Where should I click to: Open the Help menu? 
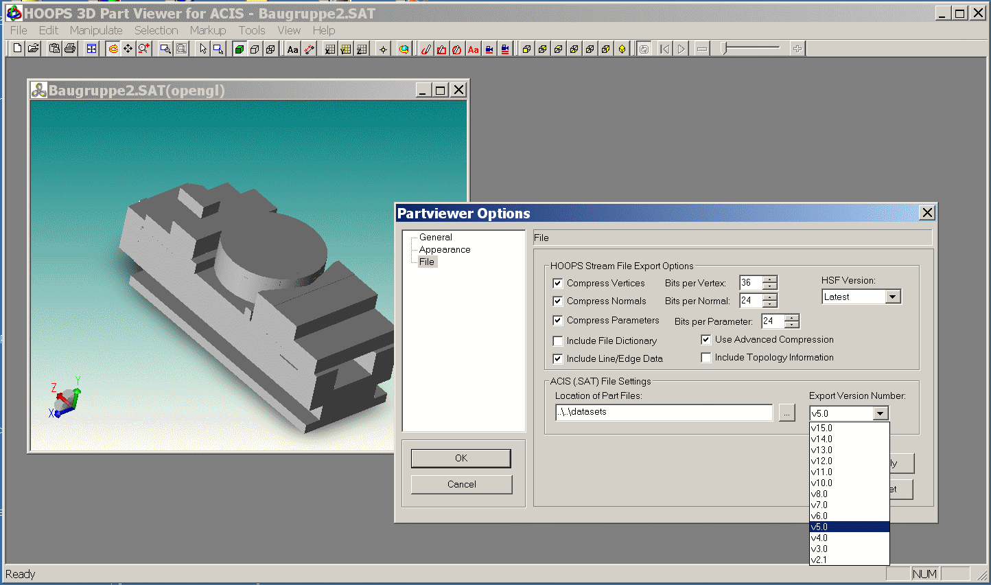tap(324, 30)
